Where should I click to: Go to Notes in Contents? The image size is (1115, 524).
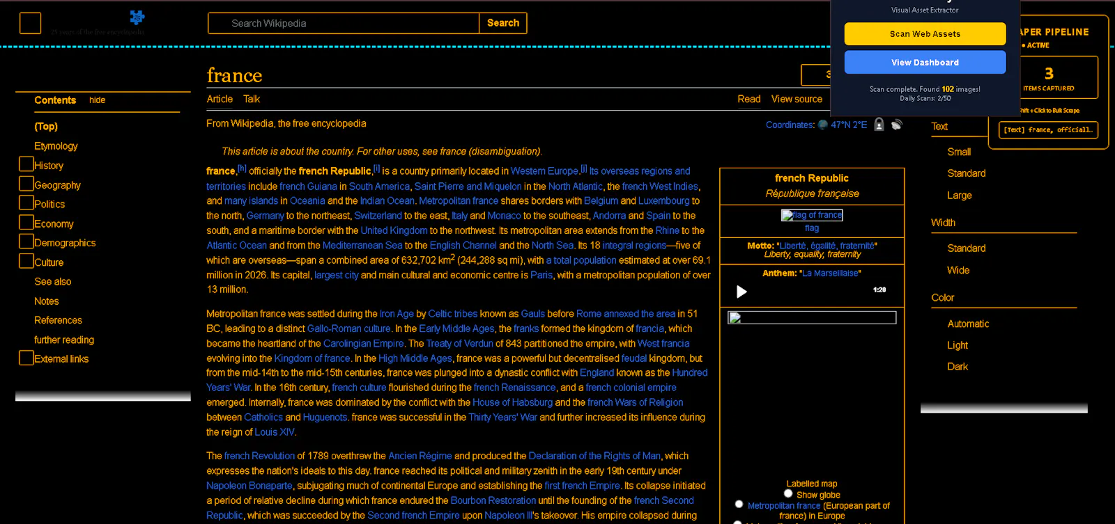(x=47, y=301)
